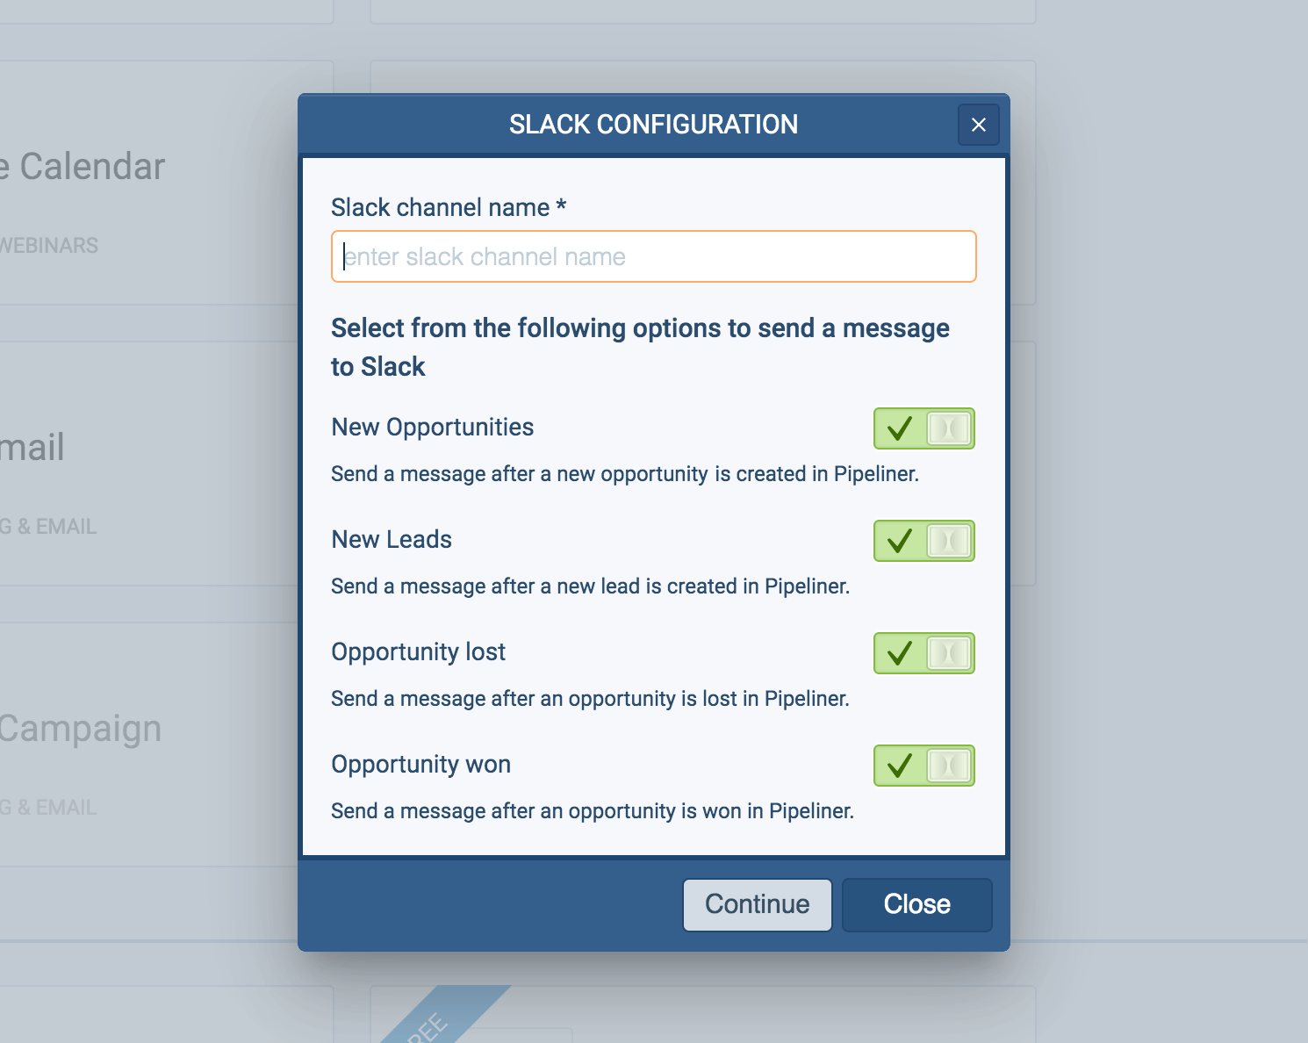Select the Campaign card in the background

[x=81, y=727]
